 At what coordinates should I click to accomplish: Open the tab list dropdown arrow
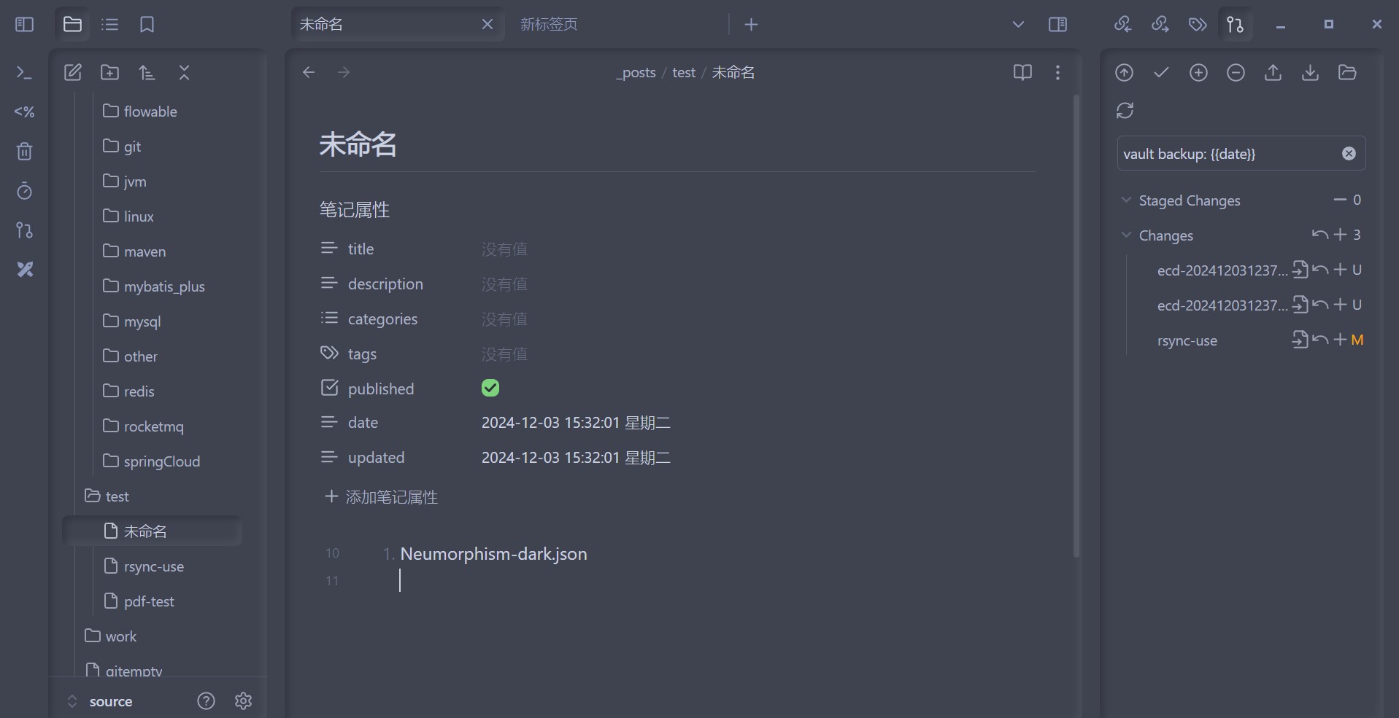click(x=1018, y=25)
